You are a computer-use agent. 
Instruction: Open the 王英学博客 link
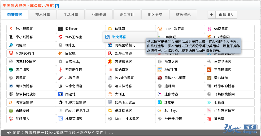[223, 62]
